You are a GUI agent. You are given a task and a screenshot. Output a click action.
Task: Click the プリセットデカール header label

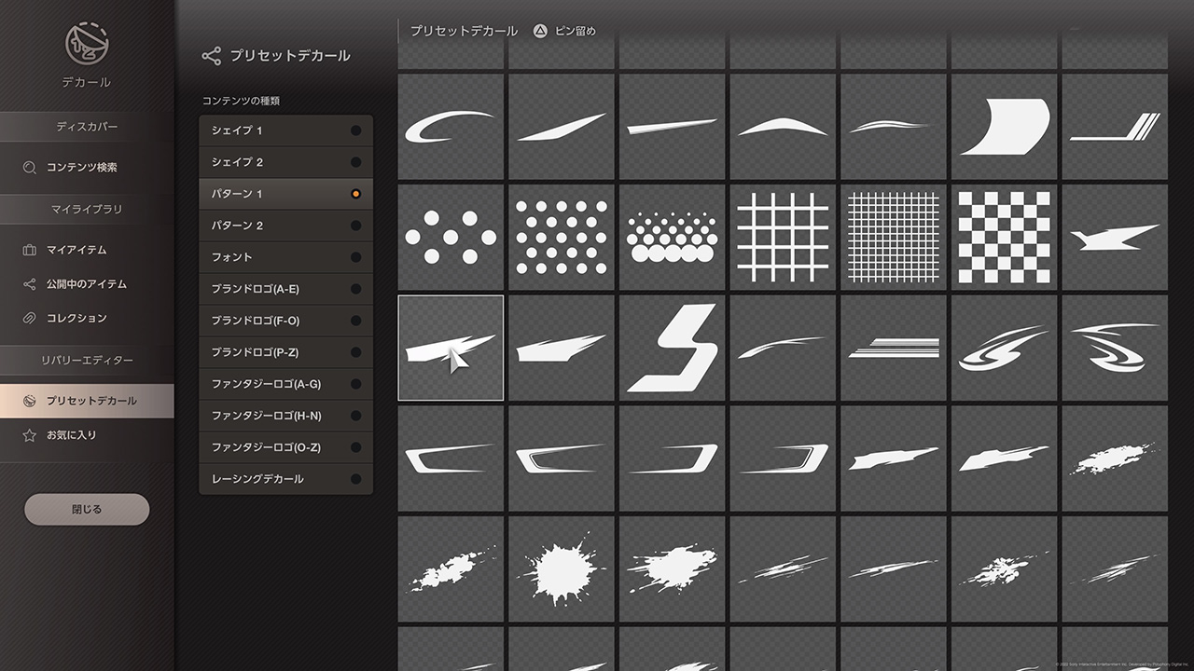click(464, 31)
